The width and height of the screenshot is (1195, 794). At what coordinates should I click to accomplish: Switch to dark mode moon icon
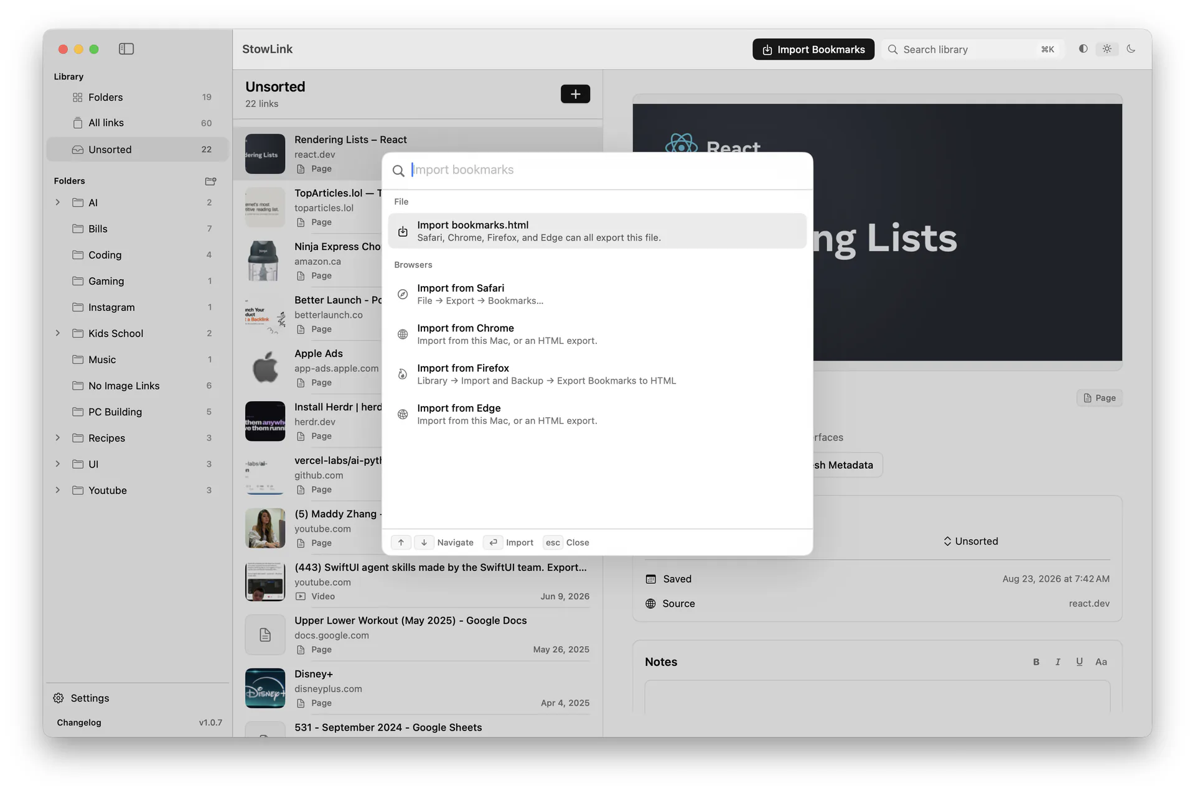coord(1131,49)
